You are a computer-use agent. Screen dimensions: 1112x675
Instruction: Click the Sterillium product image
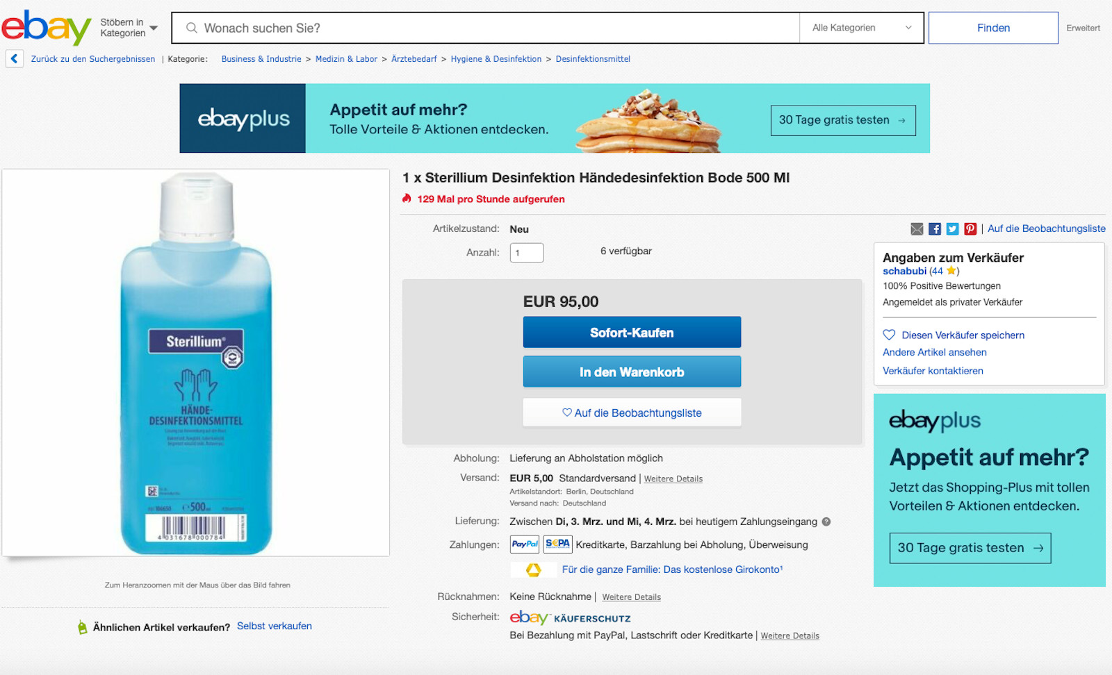point(196,362)
